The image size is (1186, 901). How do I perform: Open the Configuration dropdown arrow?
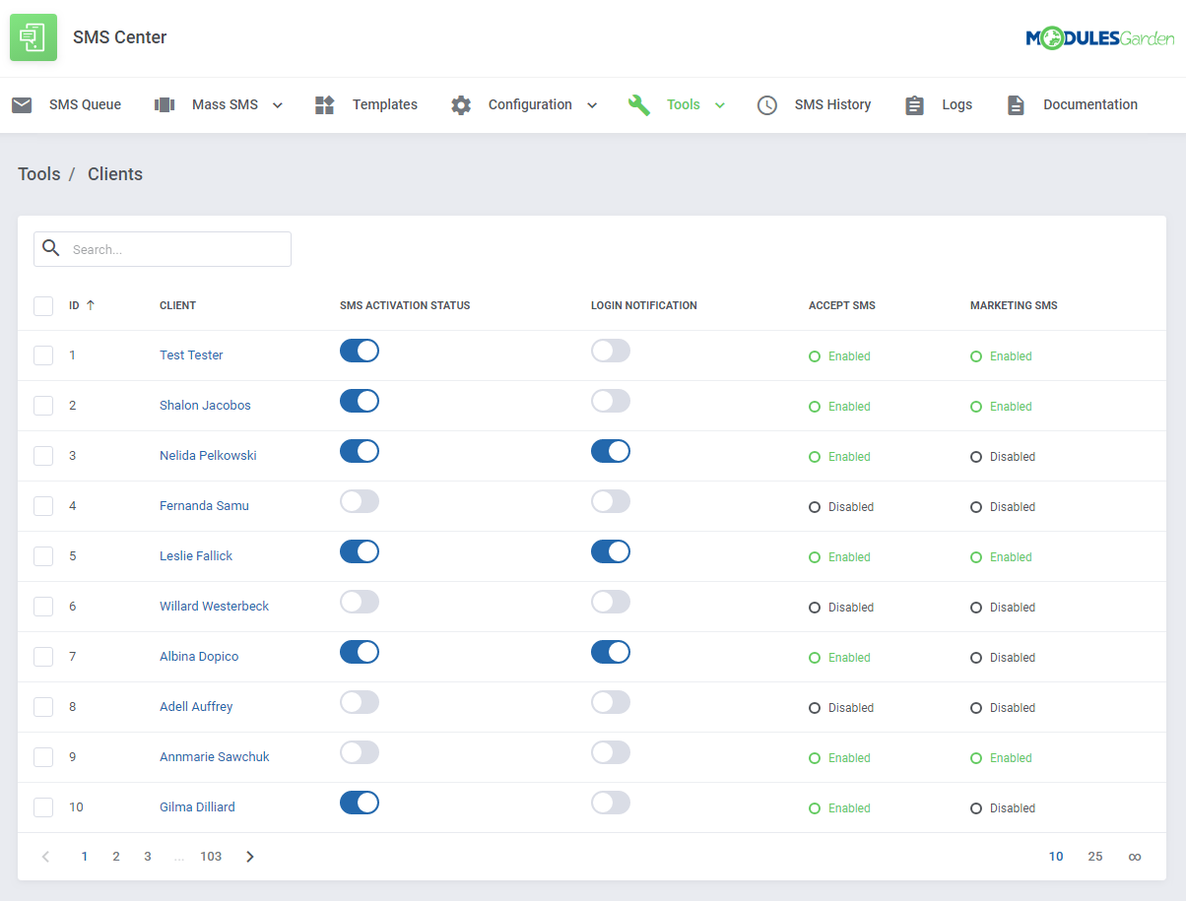592,103
